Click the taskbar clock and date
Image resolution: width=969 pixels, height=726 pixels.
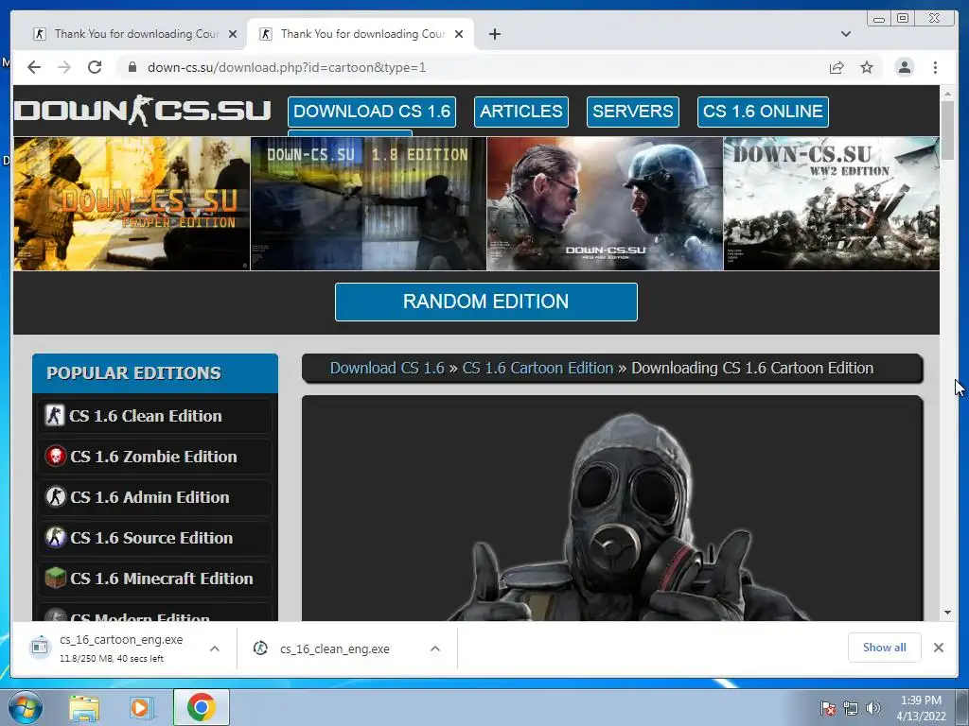(921, 708)
